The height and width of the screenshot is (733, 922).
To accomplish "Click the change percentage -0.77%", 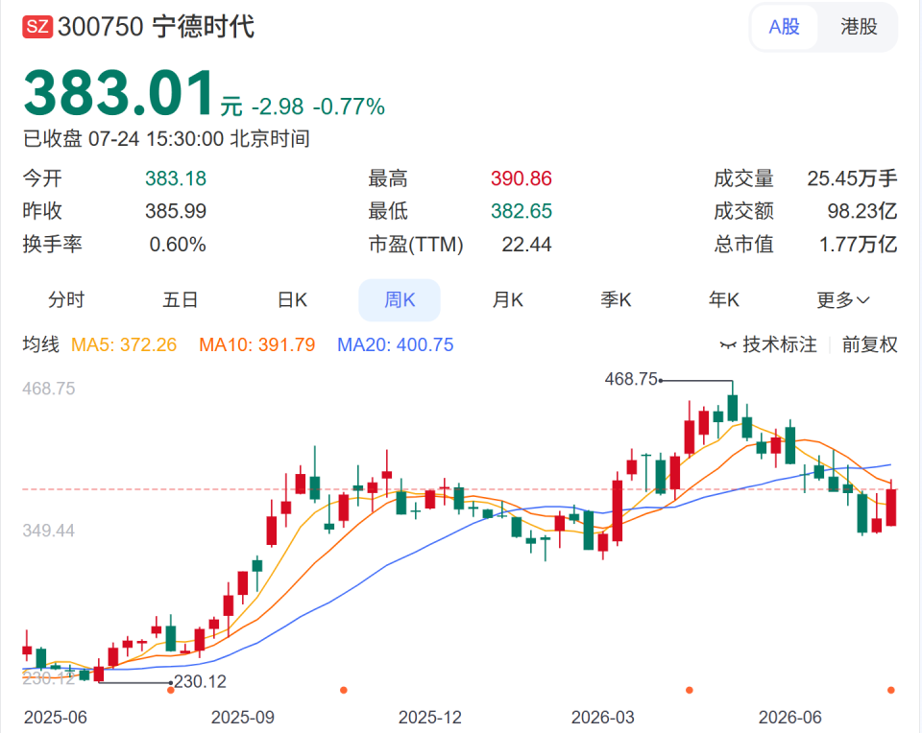I will click(349, 106).
